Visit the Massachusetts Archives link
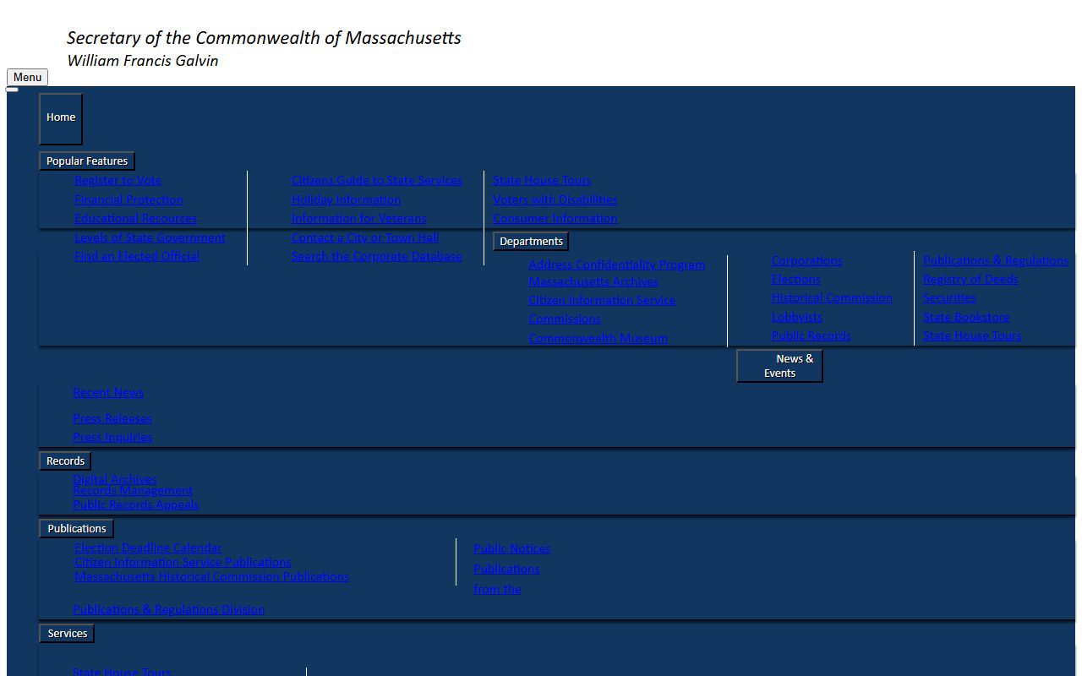This screenshot has width=1082, height=676. (x=593, y=281)
